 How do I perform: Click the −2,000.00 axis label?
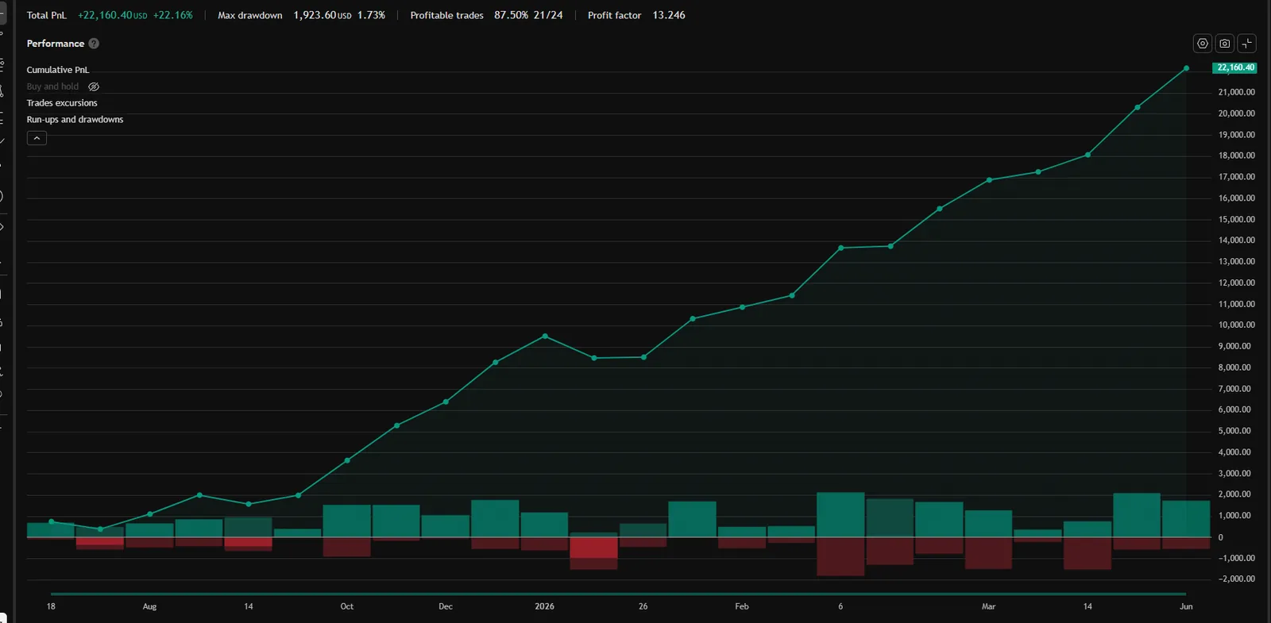point(1236,579)
